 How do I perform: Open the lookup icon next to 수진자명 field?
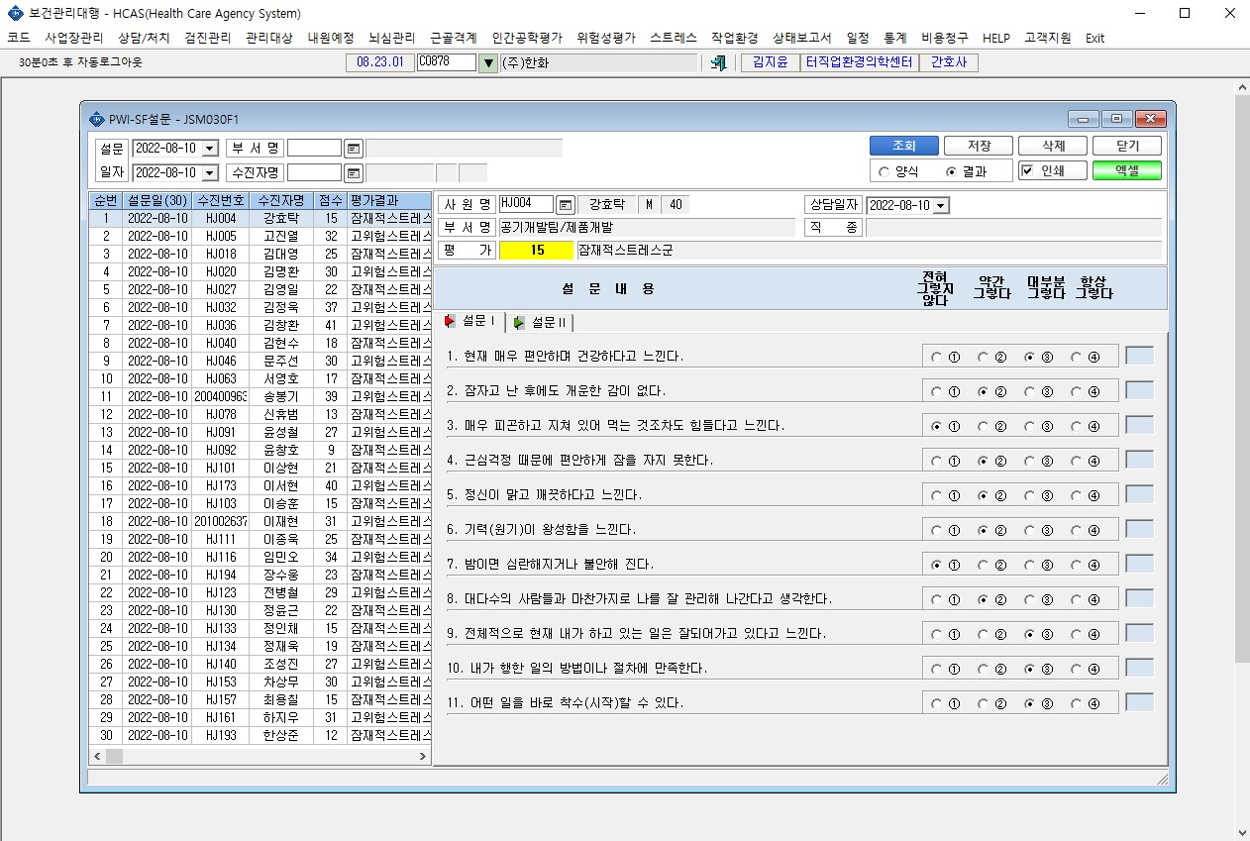[354, 172]
